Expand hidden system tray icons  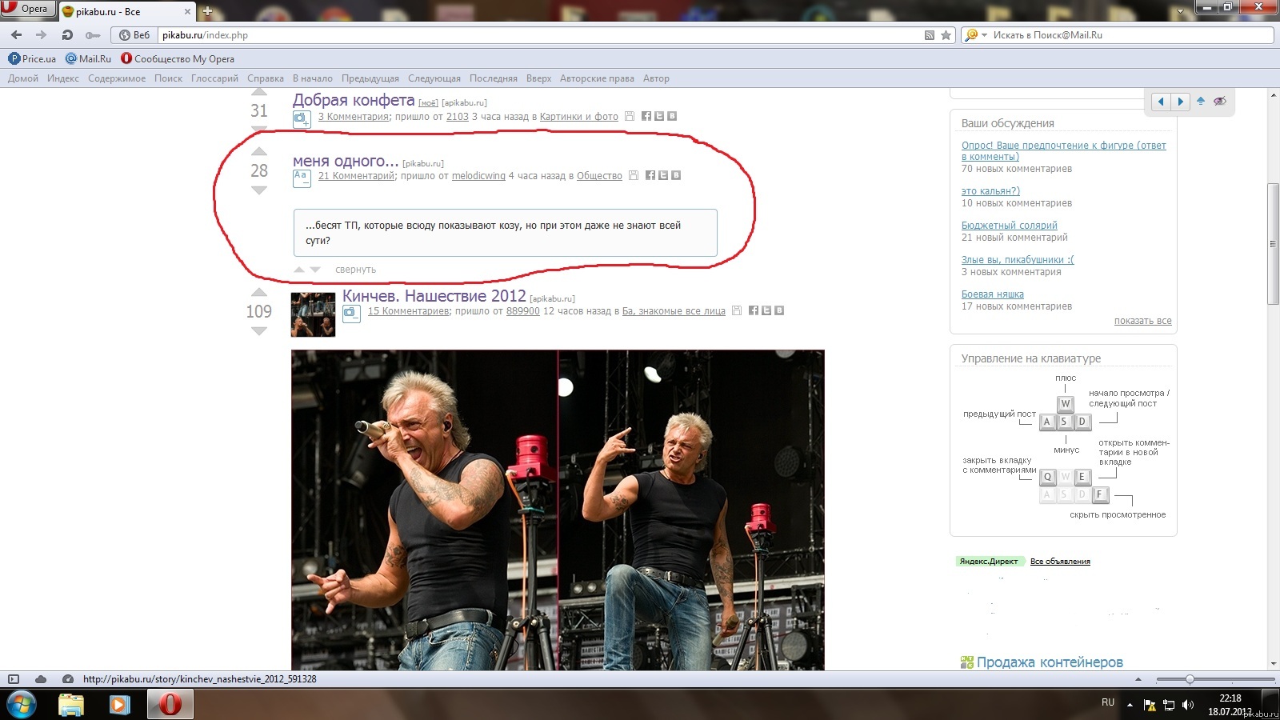pos(1130,705)
